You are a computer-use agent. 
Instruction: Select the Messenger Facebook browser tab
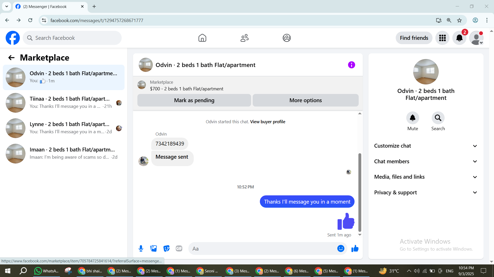click(x=50, y=7)
